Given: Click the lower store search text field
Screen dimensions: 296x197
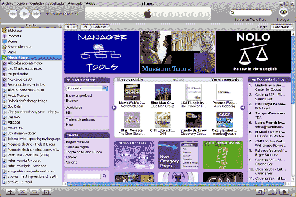Looking at the screenshot, I should click(x=84, y=176).
